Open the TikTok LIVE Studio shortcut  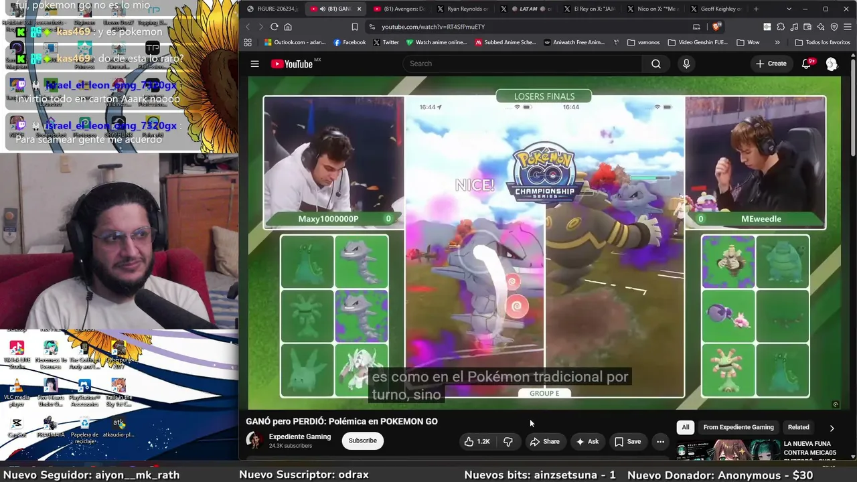(x=17, y=355)
